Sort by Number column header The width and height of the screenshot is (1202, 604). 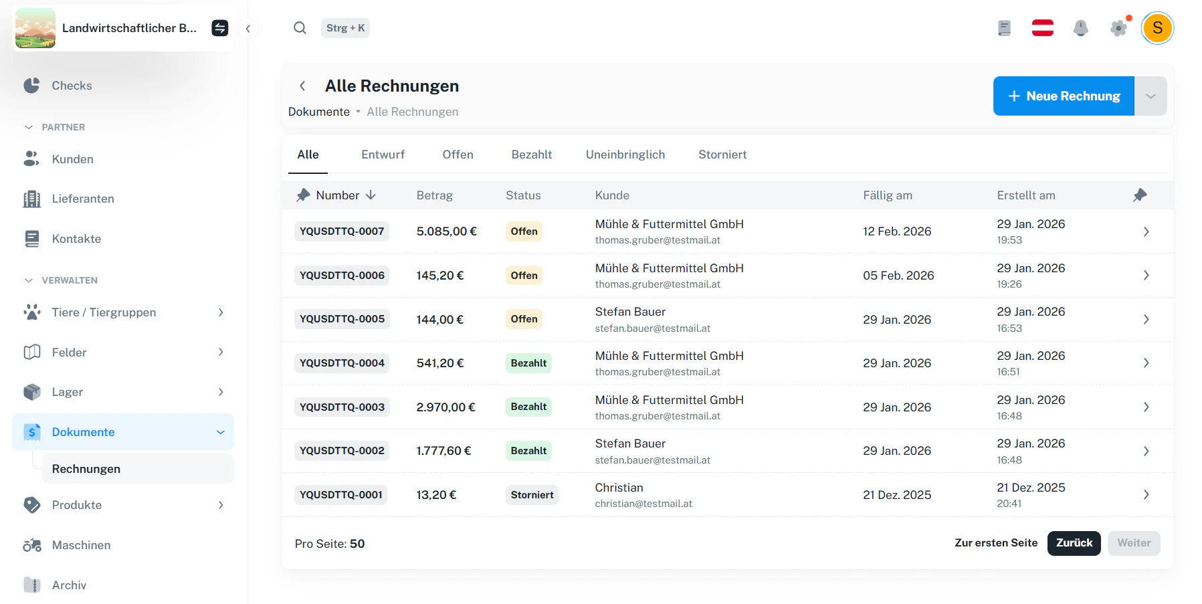346,195
